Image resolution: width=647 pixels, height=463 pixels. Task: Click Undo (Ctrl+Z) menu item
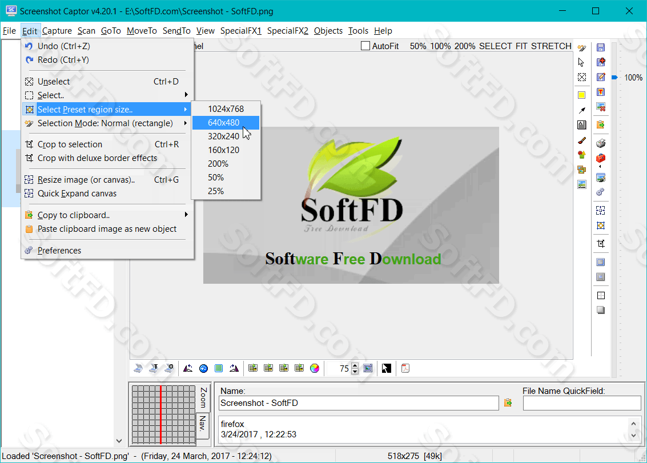click(107, 46)
